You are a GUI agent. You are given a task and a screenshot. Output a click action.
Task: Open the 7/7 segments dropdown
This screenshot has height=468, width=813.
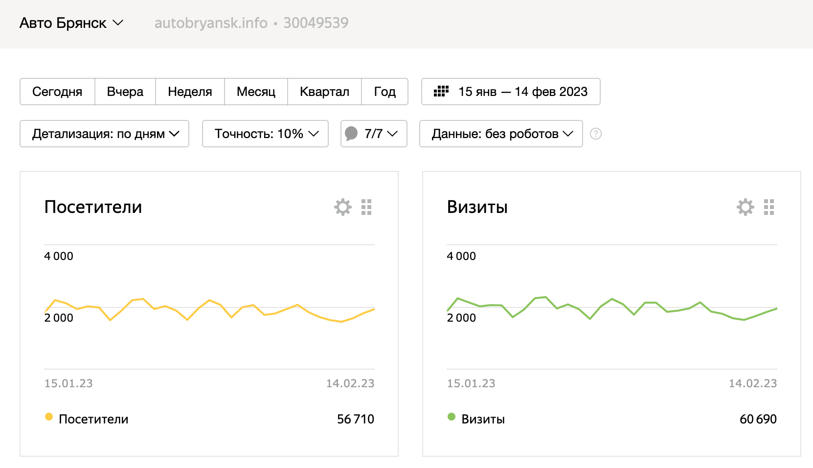(x=374, y=134)
